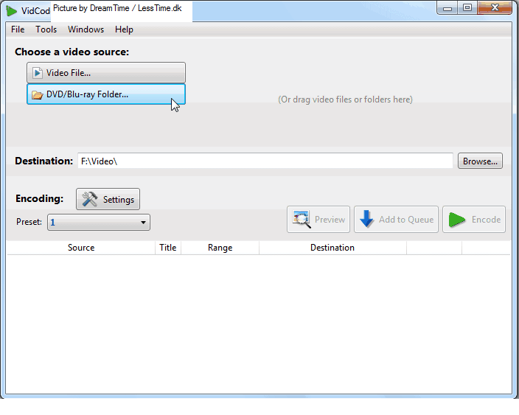Click the Source column header

(81, 248)
